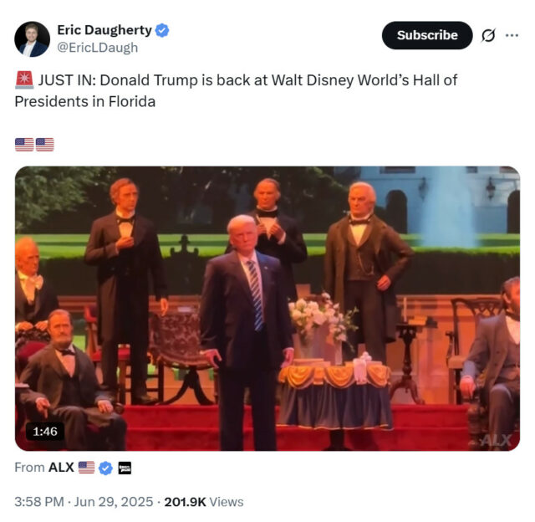This screenshot has width=535, height=522.
Task: Click the ALX watermark on the video
Action: click(497, 440)
